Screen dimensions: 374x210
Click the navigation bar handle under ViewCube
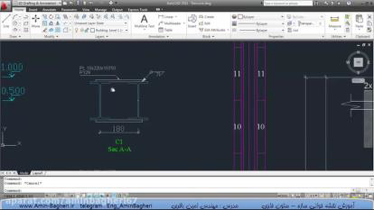pyautogui.click(x=358, y=80)
